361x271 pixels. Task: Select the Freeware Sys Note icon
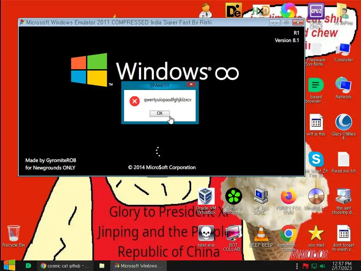[x=316, y=54]
